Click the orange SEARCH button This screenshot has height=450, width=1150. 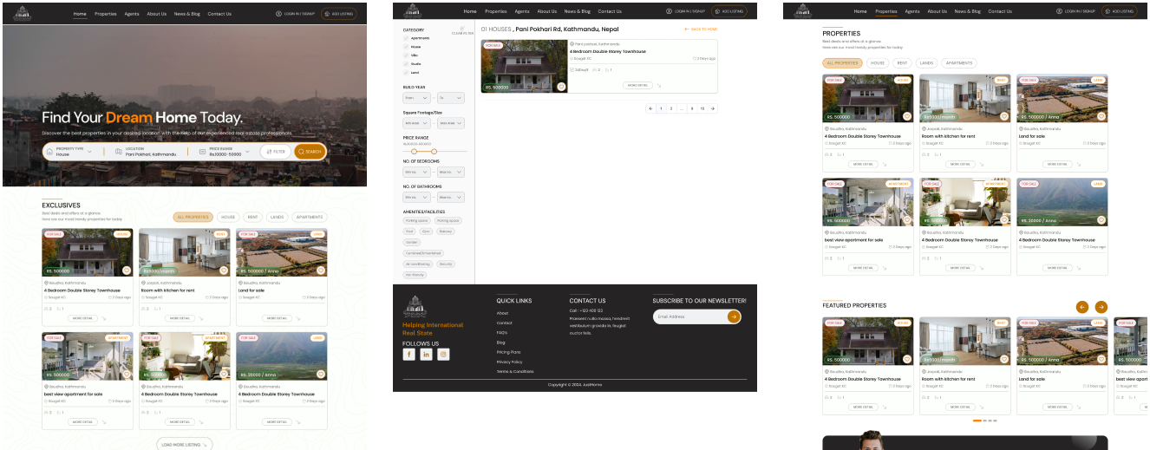[310, 152]
